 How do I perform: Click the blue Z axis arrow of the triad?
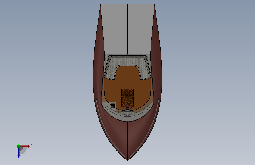coord(19,153)
